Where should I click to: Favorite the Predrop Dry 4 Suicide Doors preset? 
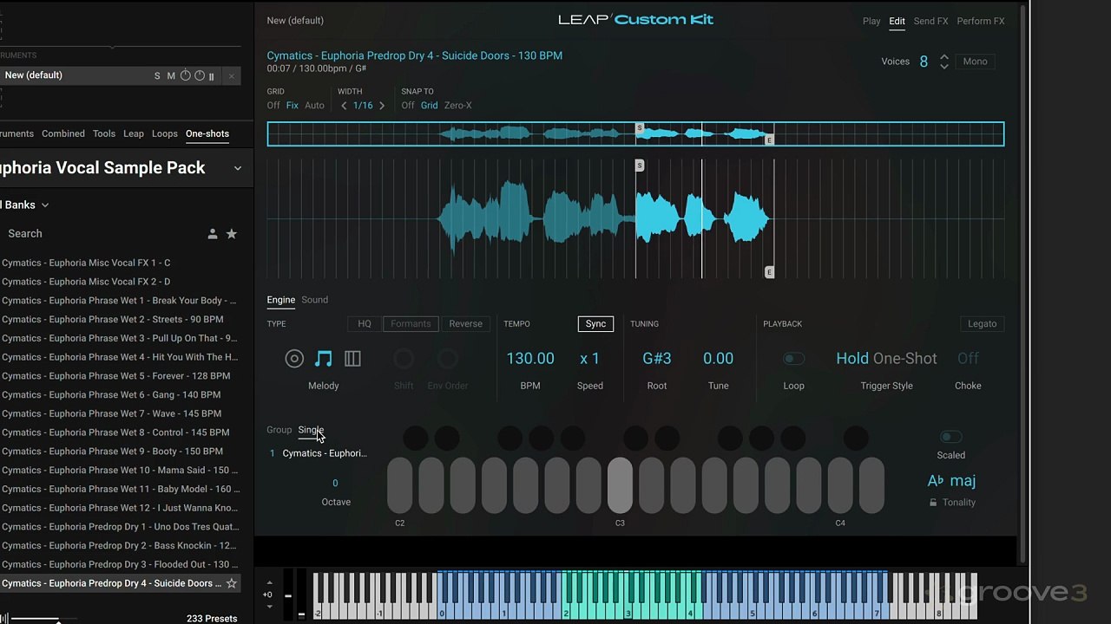click(x=232, y=583)
